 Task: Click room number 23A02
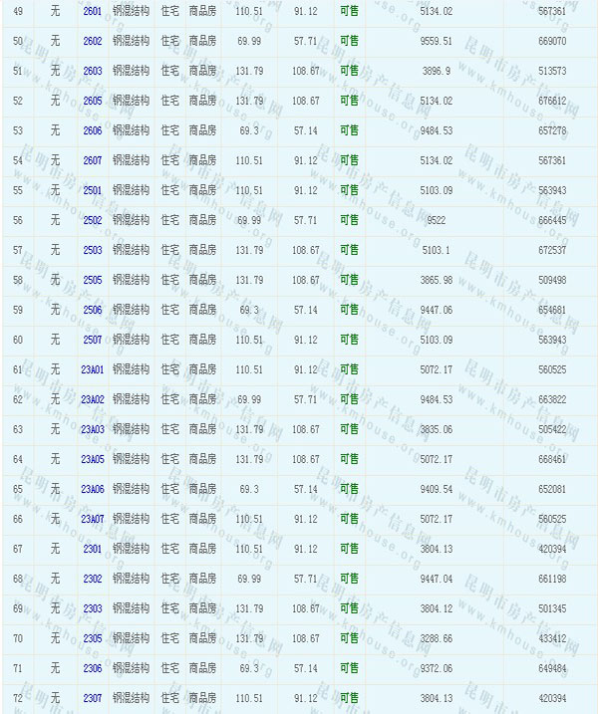(93, 399)
